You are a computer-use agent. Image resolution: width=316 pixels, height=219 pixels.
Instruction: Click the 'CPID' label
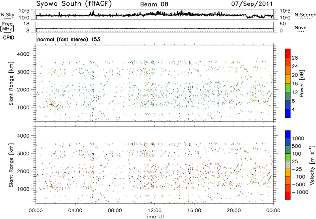[9, 38]
